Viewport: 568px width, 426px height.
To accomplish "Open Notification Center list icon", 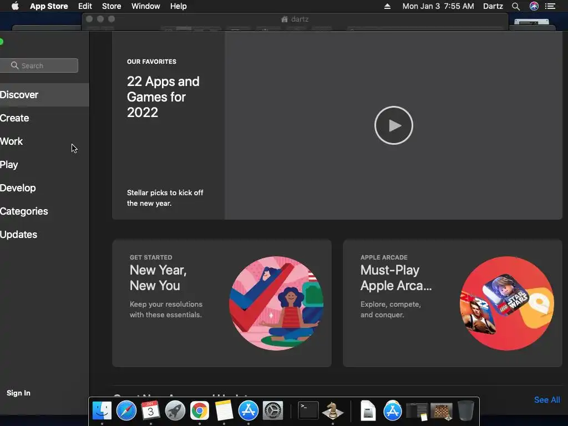I will [550, 6].
